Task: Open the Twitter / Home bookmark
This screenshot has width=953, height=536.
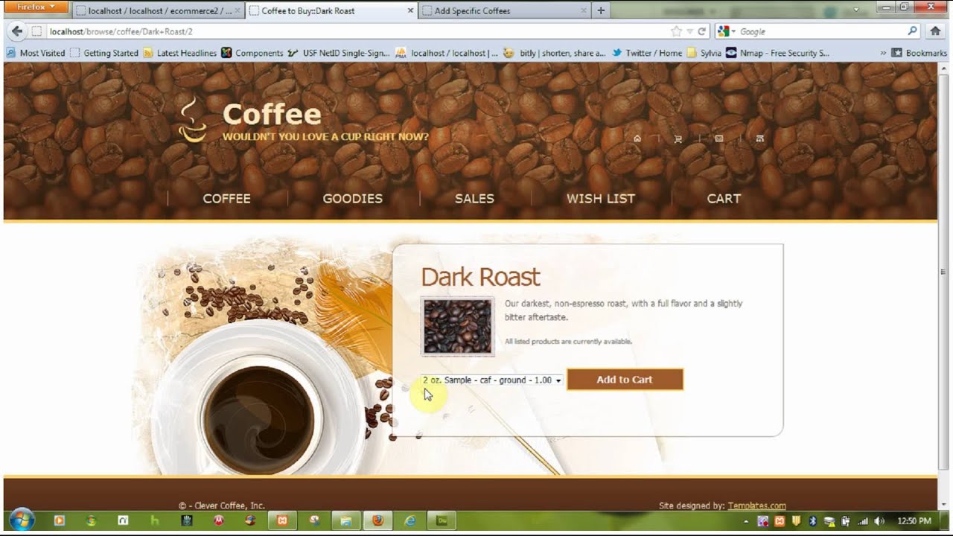Action: pos(647,53)
